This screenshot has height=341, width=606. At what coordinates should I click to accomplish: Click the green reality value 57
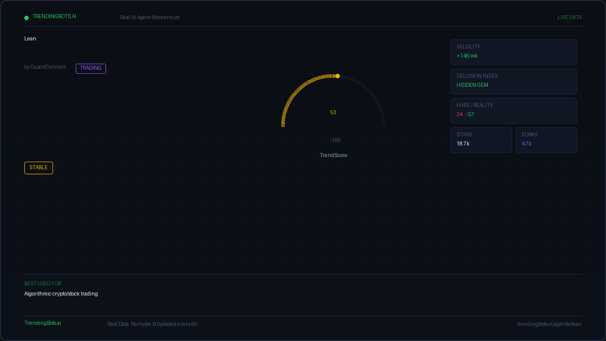[x=471, y=115]
